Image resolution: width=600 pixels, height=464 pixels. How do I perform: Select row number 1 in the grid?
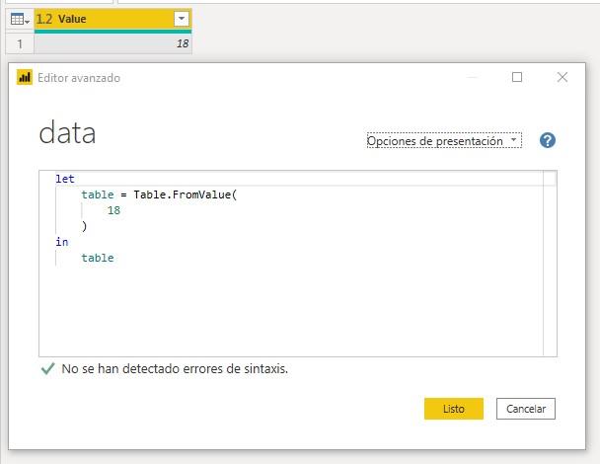[x=18, y=43]
